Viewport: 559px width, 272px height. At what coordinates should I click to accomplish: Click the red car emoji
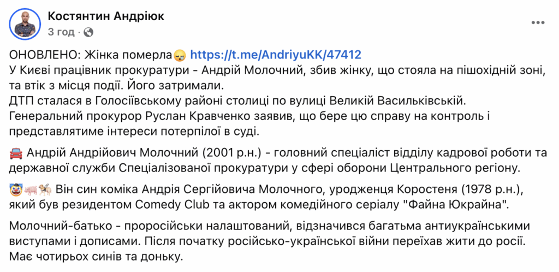click(x=15, y=153)
